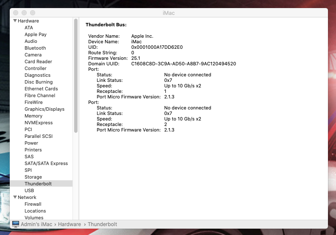
Task: Select ATA in the sidebar
Action: click(x=29, y=28)
